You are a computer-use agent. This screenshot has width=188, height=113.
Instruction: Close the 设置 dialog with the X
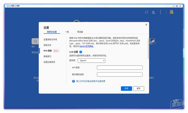click(x=146, y=25)
